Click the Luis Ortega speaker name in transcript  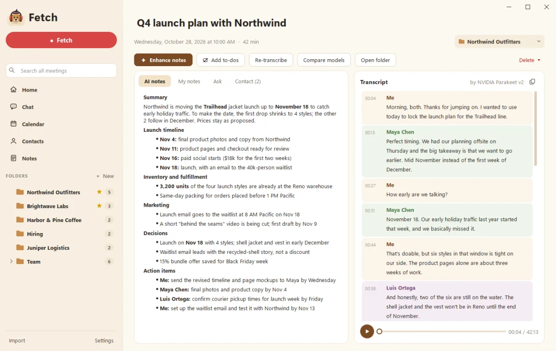click(401, 288)
